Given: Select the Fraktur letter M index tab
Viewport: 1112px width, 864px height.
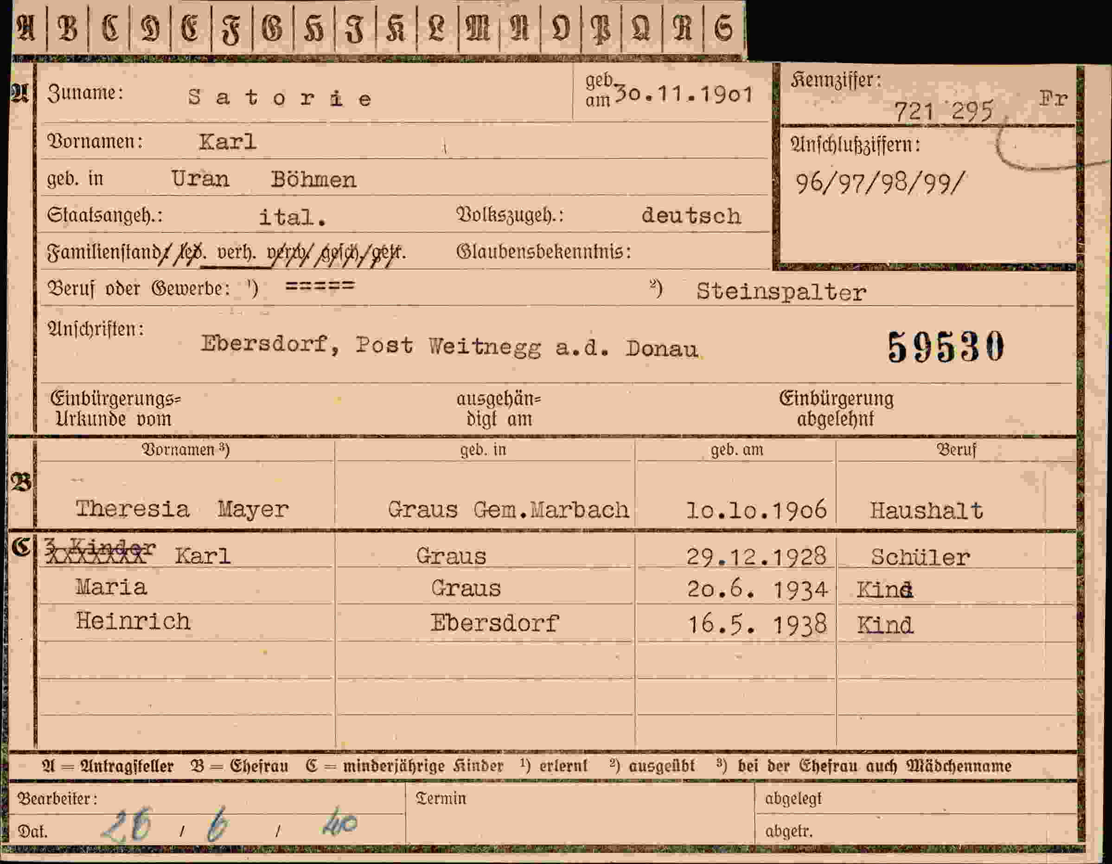Looking at the screenshot, I should [478, 28].
